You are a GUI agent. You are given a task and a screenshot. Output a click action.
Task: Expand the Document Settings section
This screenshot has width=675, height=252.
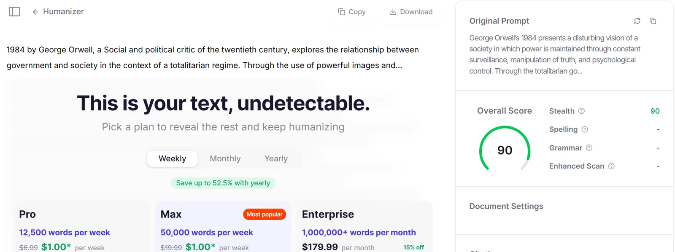[564, 206]
